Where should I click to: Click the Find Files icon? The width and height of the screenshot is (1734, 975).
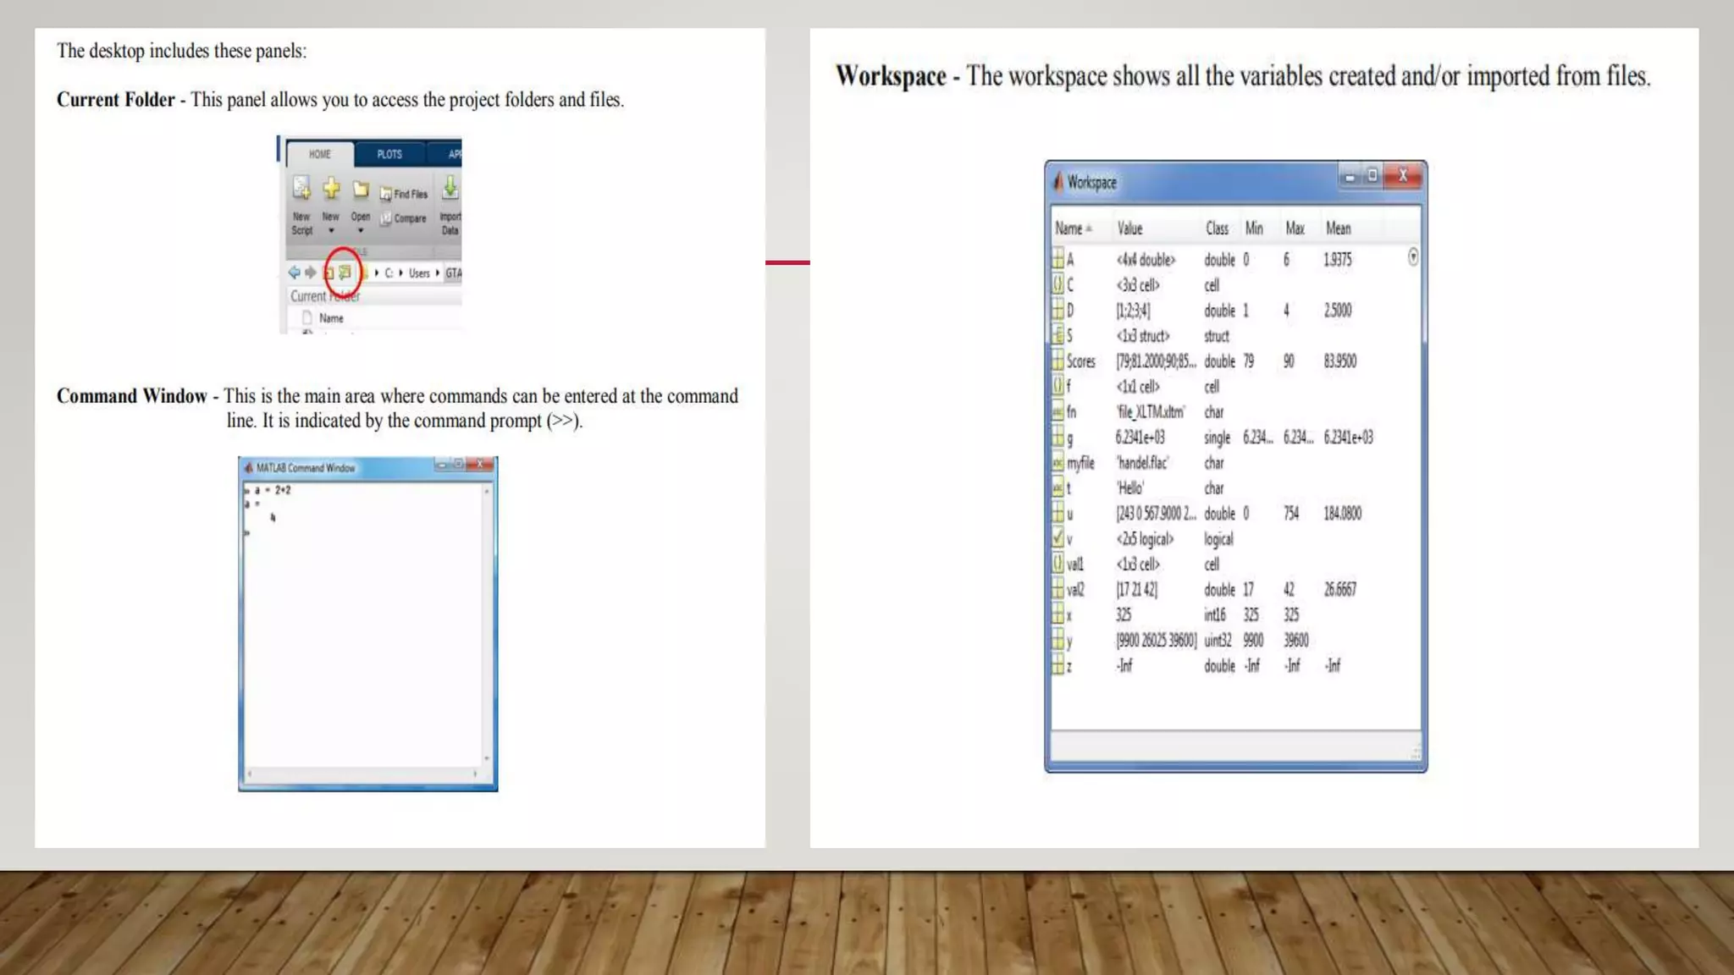[386, 194]
